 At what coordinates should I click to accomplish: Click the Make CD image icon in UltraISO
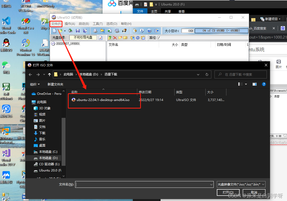point(95,31)
